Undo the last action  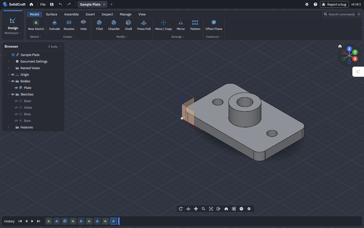(x=60, y=4)
